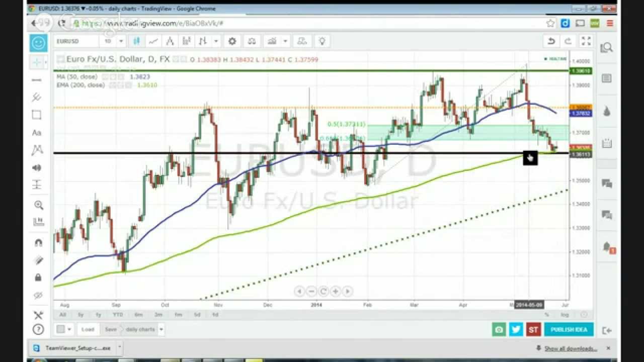The width and height of the screenshot is (644, 362).
Task: Open indicators button
Action: [x=272, y=41]
